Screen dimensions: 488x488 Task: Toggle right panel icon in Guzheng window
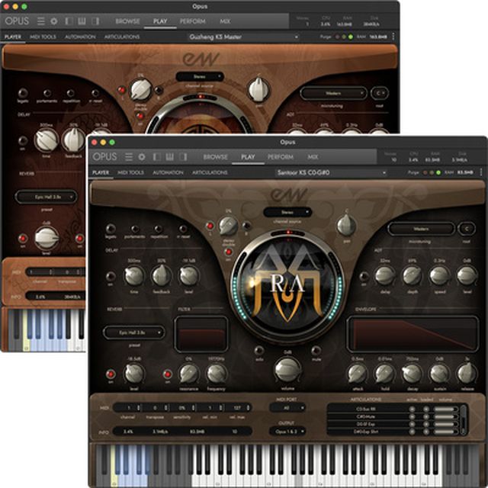point(95,21)
